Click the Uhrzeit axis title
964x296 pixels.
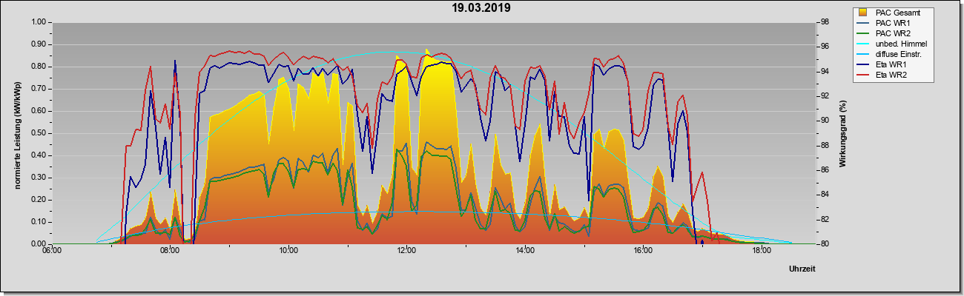point(802,269)
